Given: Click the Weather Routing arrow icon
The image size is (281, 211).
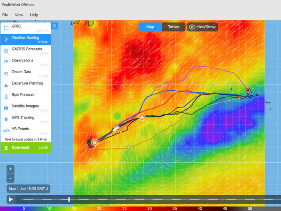Looking at the screenshot, I should click(6, 40).
